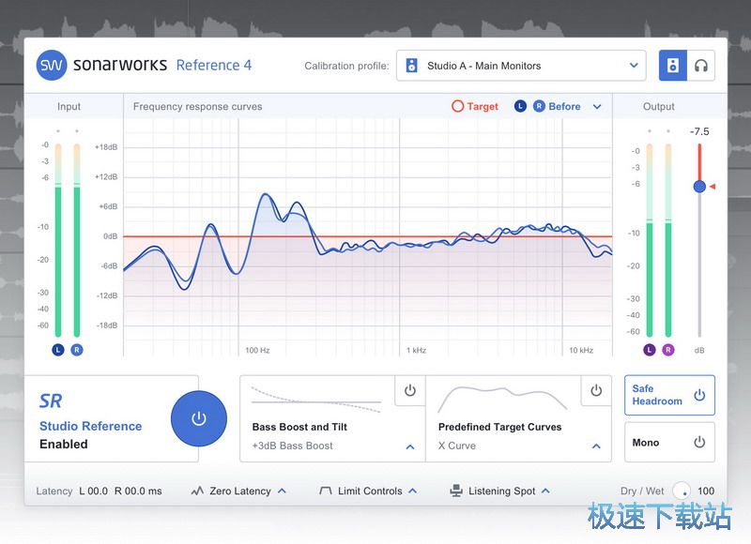Viewport: 751px width, 544px height.
Task: Open the Zero Latency menu
Action: [282, 491]
